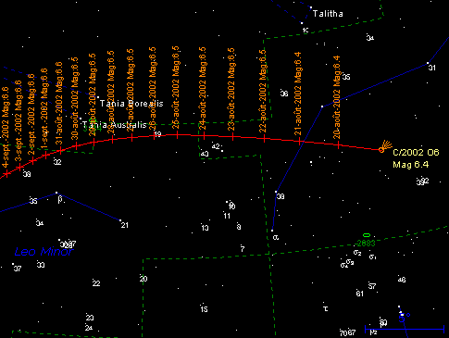
Task: Click the C/2002 O6 comet name label
Action: pos(416,152)
